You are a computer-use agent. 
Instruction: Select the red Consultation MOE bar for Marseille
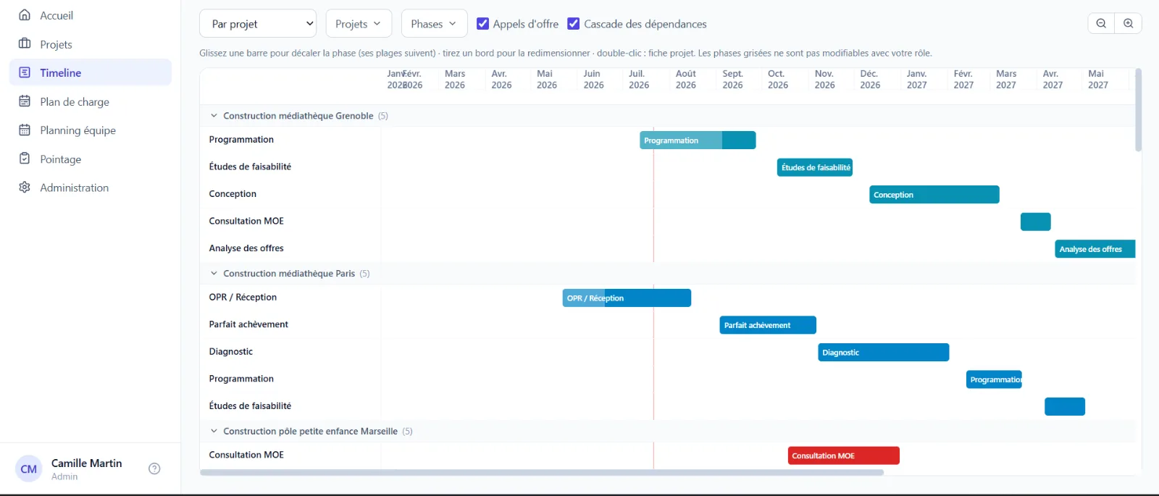[x=844, y=455]
